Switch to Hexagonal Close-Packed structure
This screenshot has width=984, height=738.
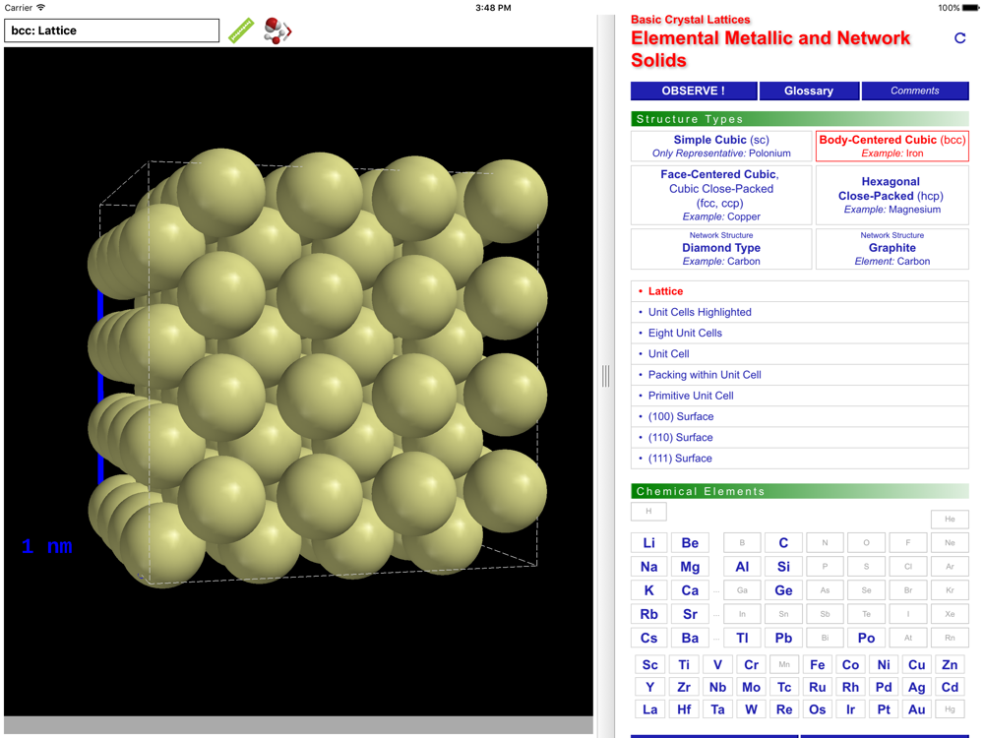pyautogui.click(x=892, y=195)
